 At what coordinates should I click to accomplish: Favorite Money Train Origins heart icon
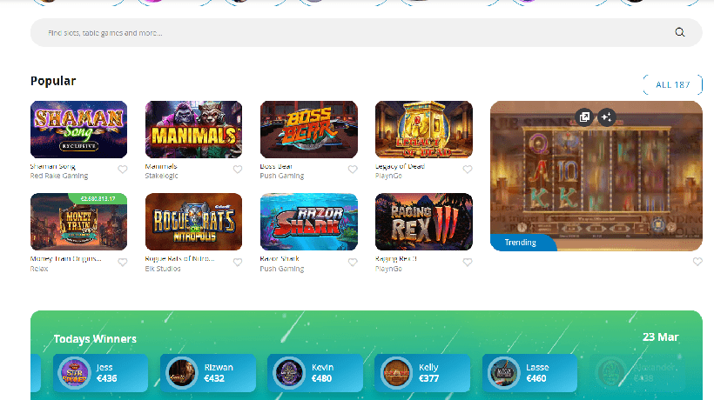[x=123, y=263]
